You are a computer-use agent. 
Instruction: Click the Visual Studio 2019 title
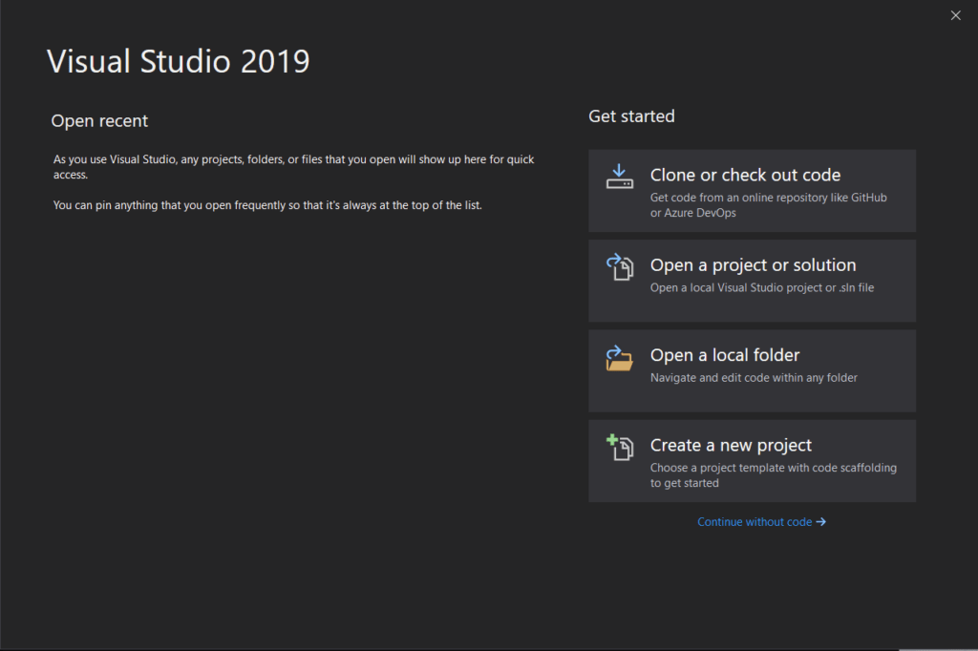point(179,61)
